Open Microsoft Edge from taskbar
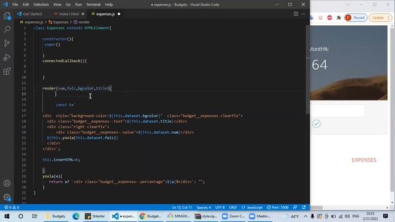Viewport: 395px width, 222px height. [76, 216]
